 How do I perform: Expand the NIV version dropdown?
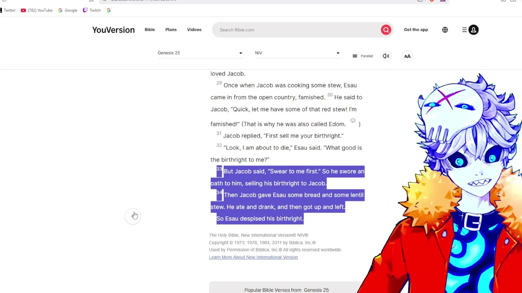point(298,53)
